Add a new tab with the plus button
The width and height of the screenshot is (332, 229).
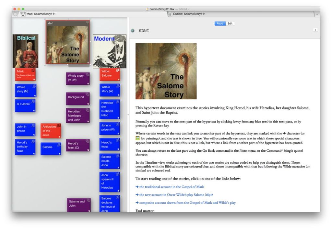(317, 14)
